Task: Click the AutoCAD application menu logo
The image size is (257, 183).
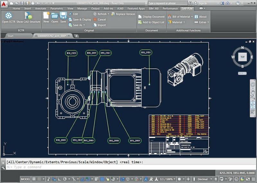Action: pyautogui.click(x=4, y=4)
